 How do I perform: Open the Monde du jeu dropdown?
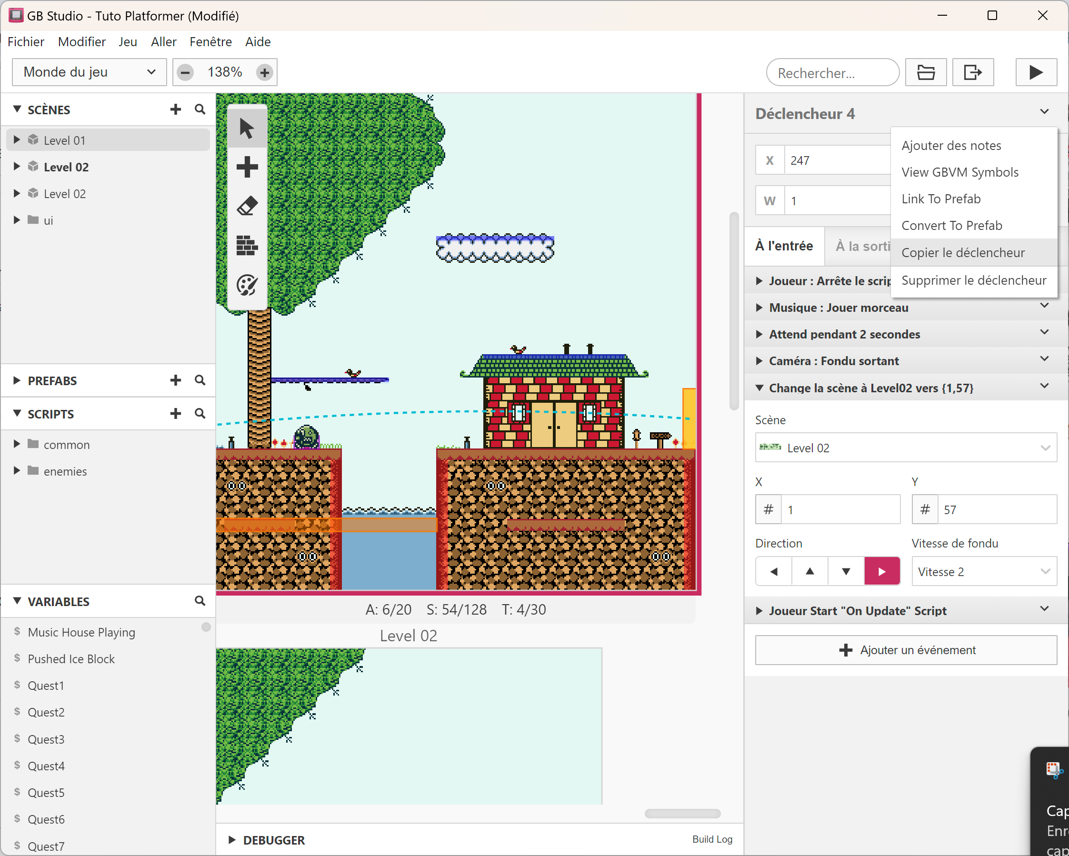point(89,72)
